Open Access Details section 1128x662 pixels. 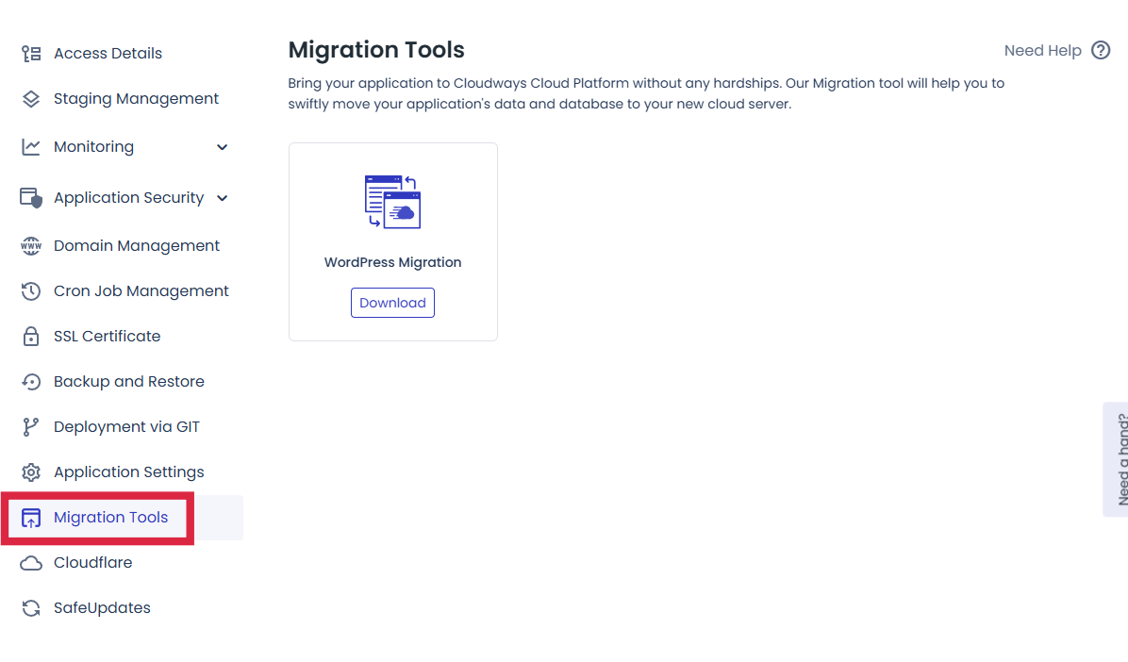[x=108, y=53]
